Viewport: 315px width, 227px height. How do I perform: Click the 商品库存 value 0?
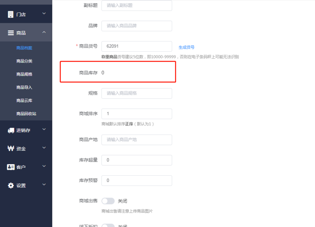click(103, 73)
